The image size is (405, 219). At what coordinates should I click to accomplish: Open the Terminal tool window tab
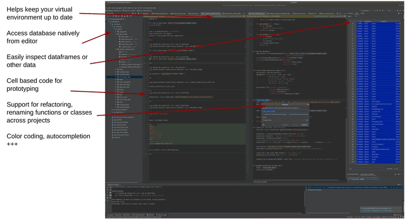[x=150, y=215]
